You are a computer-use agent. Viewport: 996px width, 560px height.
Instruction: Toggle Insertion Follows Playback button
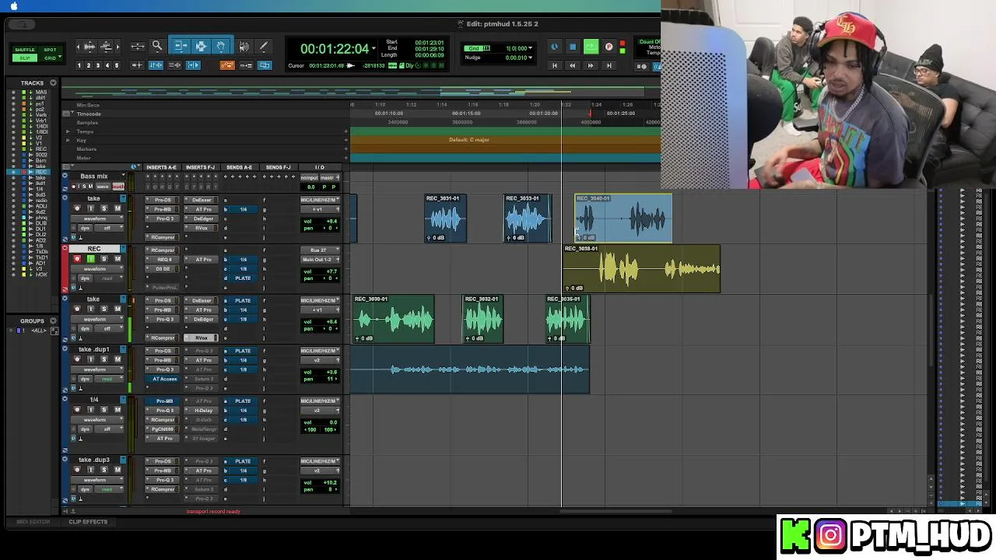tap(193, 65)
